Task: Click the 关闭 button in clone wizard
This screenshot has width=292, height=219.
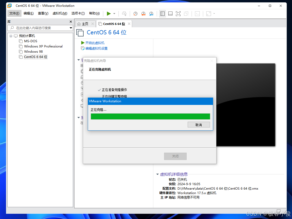Action: (x=175, y=156)
